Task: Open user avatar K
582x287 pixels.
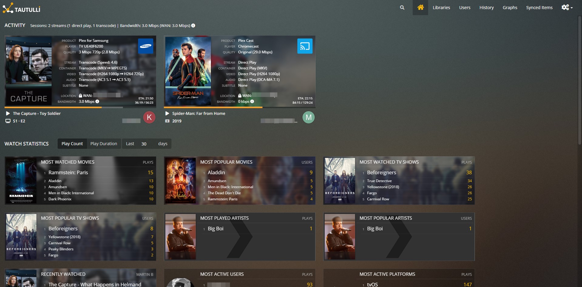Action: (149, 117)
